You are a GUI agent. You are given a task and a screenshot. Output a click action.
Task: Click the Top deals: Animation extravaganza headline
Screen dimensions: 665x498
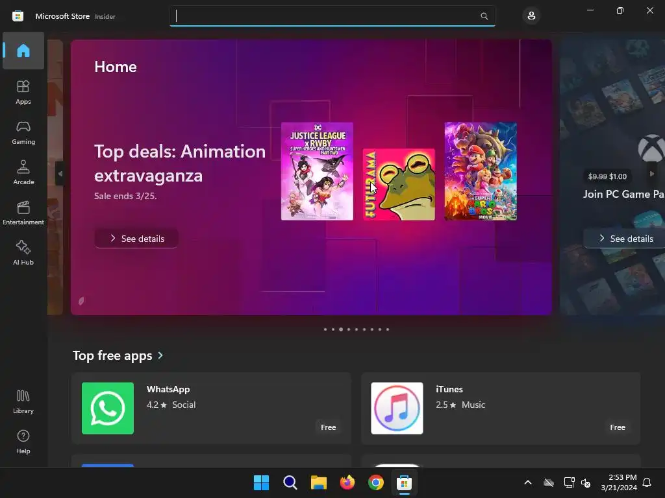180,163
